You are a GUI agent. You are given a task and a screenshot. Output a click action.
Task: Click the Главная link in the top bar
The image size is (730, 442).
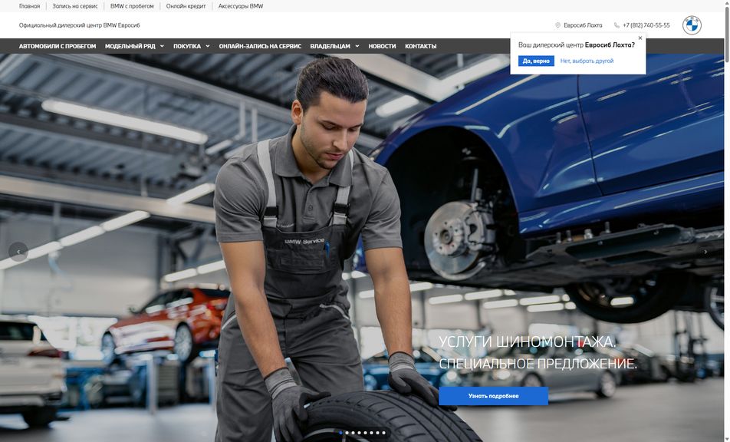pos(29,6)
